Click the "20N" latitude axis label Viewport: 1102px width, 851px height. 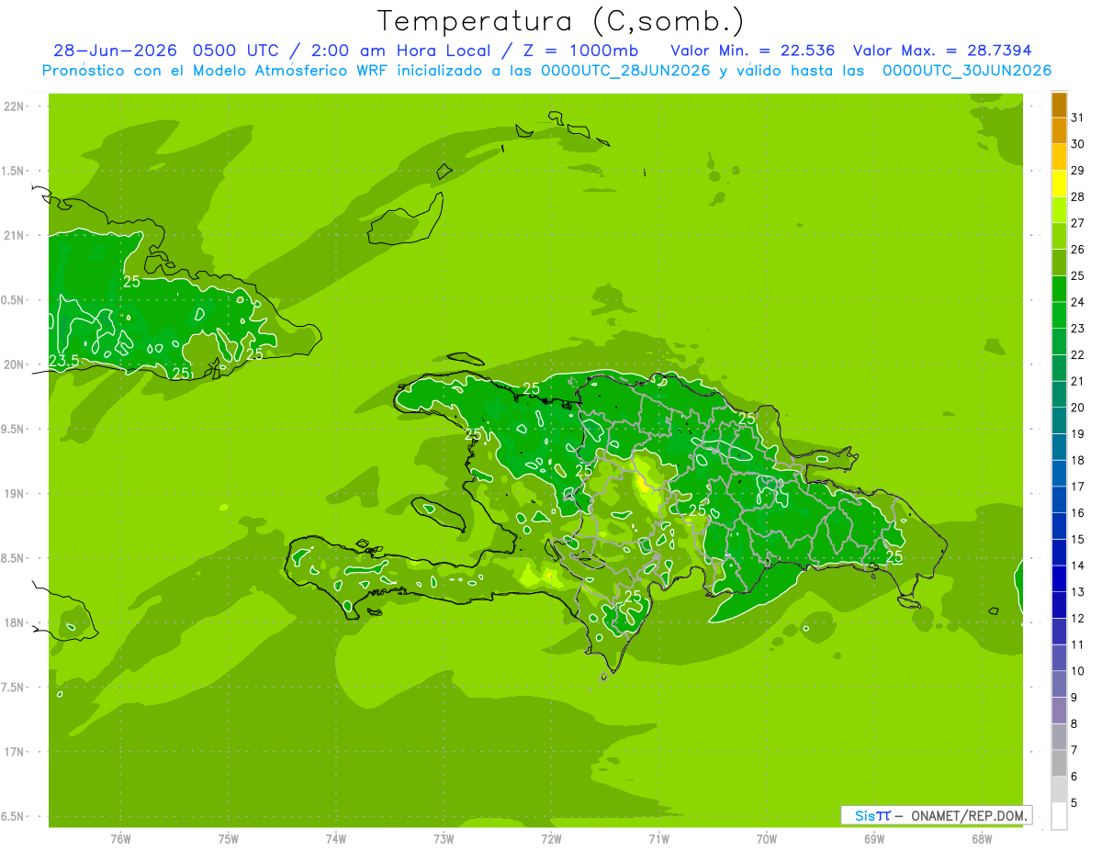point(14,364)
